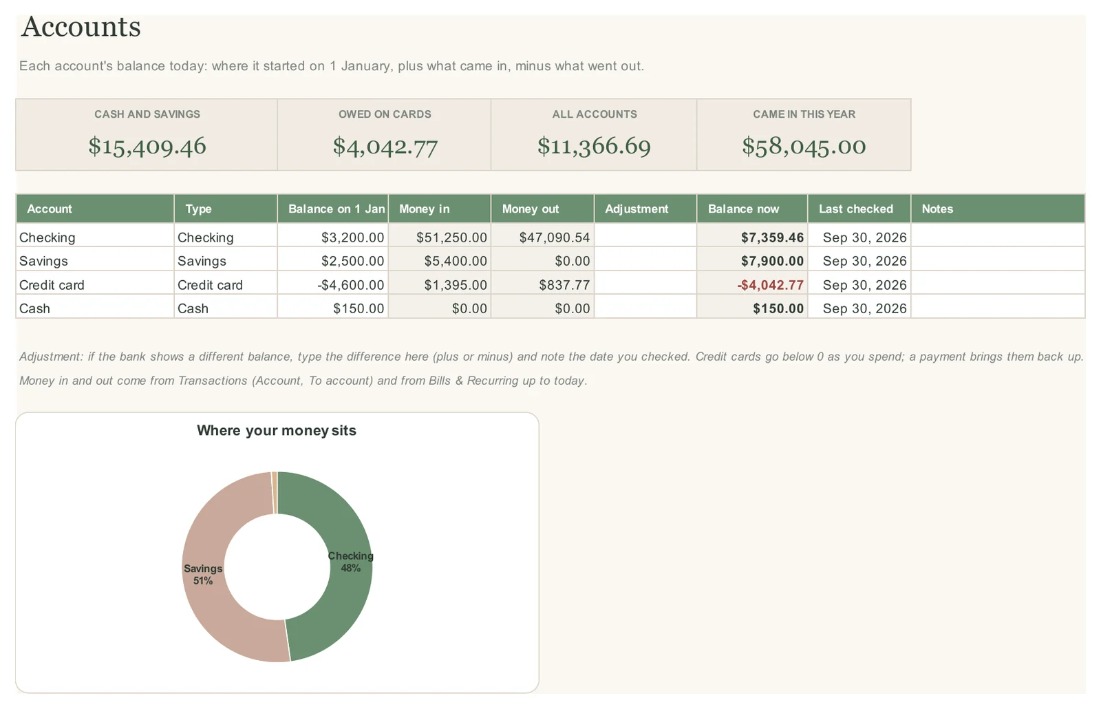The width and height of the screenshot is (1101, 709).
Task: Click the Savings 51% chart label
Action: pos(203,575)
